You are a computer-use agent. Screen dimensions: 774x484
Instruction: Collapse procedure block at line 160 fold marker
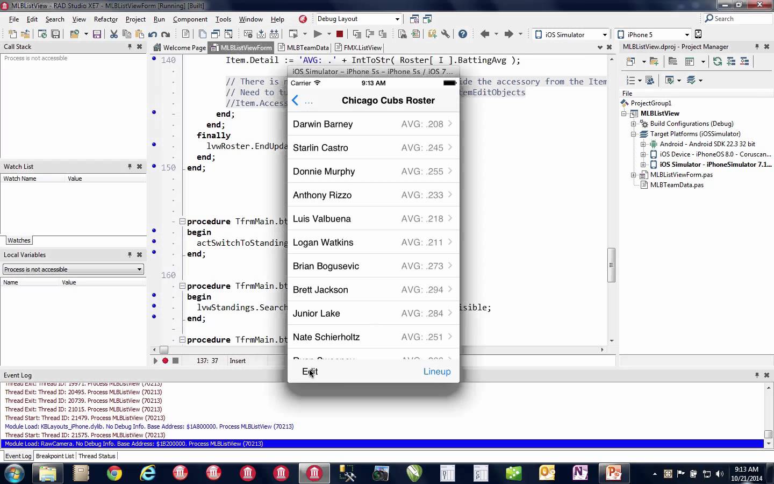click(182, 286)
